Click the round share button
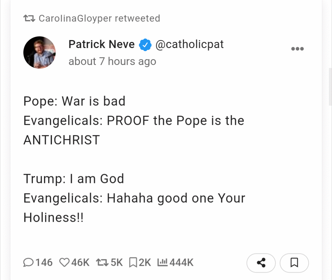 (261, 263)
